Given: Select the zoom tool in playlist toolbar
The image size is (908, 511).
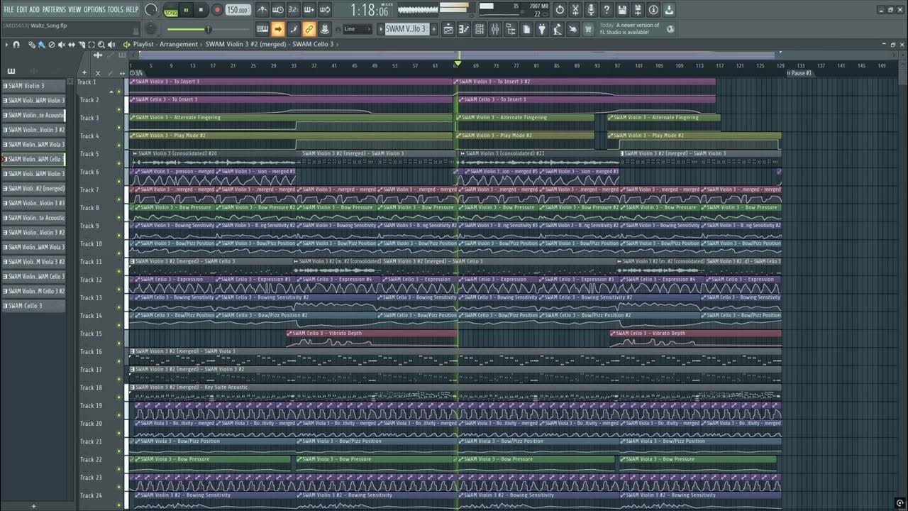Looking at the screenshot, I should [x=101, y=45].
